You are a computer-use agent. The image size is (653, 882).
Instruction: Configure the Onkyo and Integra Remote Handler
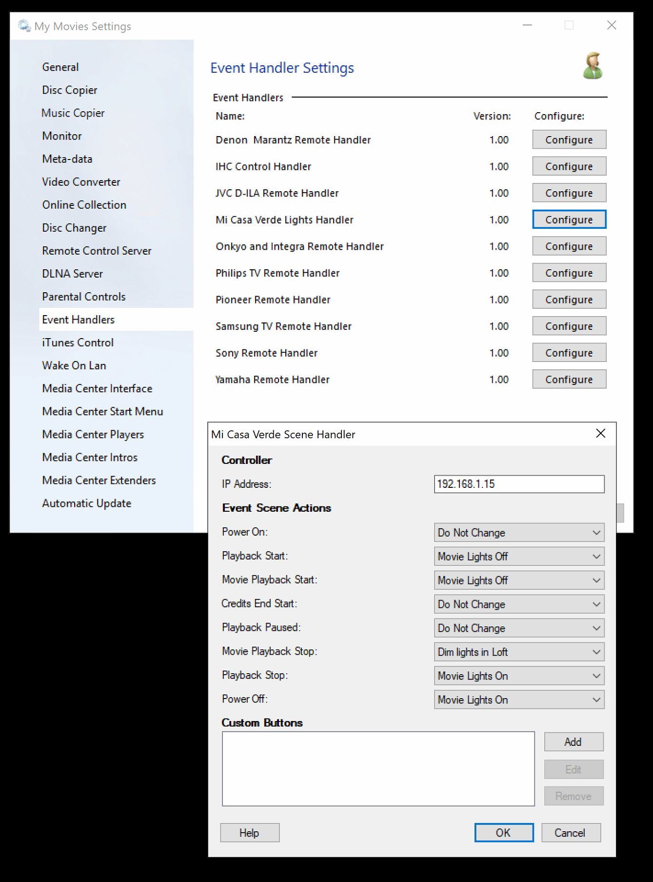(569, 246)
